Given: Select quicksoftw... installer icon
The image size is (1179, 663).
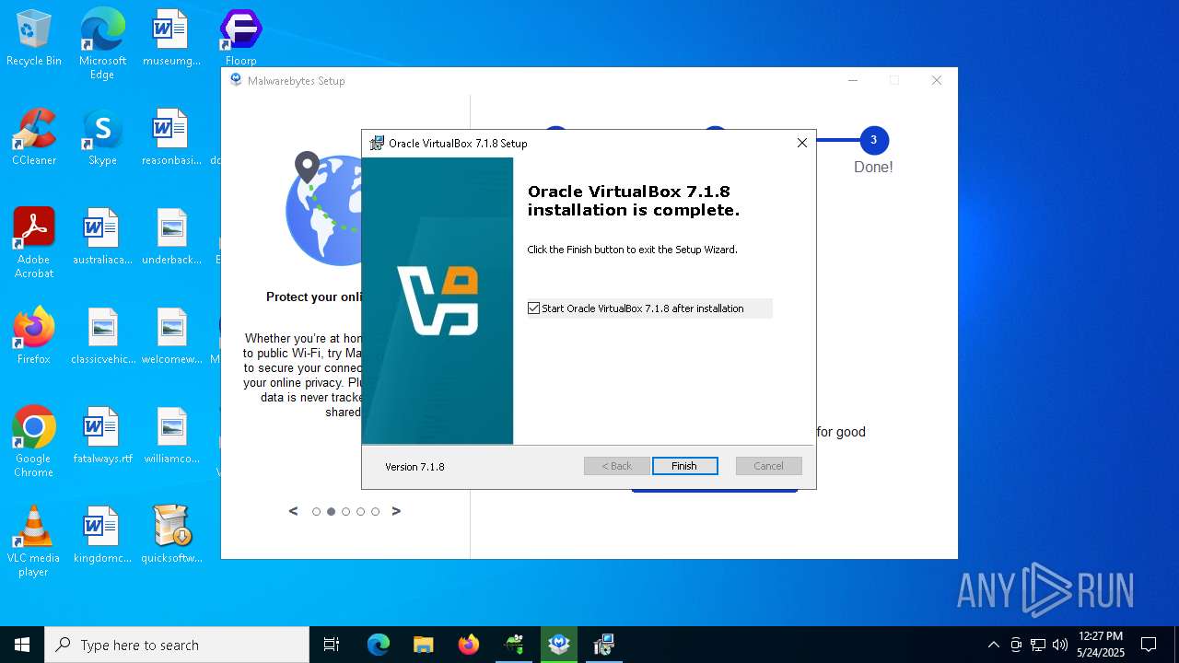Looking at the screenshot, I should [x=171, y=535].
